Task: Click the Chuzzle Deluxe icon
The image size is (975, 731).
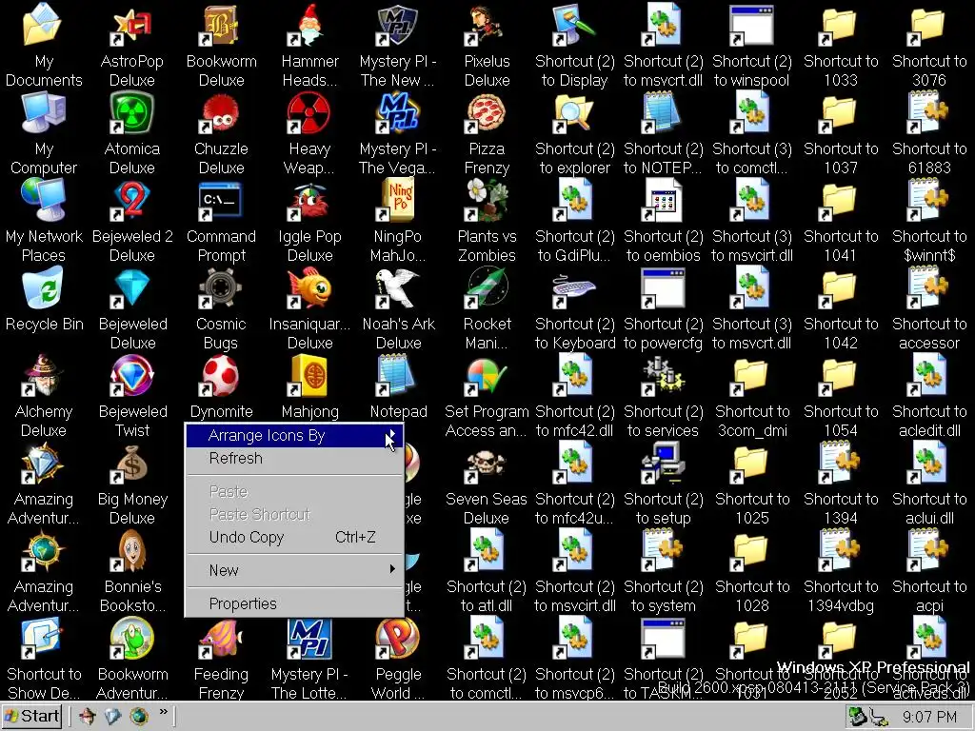Action: click(221, 112)
